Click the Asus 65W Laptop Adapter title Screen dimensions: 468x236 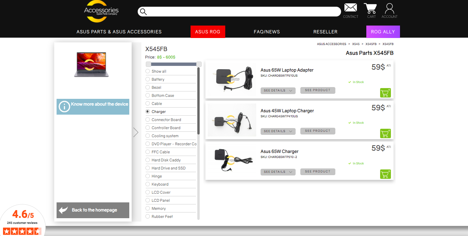point(287,70)
